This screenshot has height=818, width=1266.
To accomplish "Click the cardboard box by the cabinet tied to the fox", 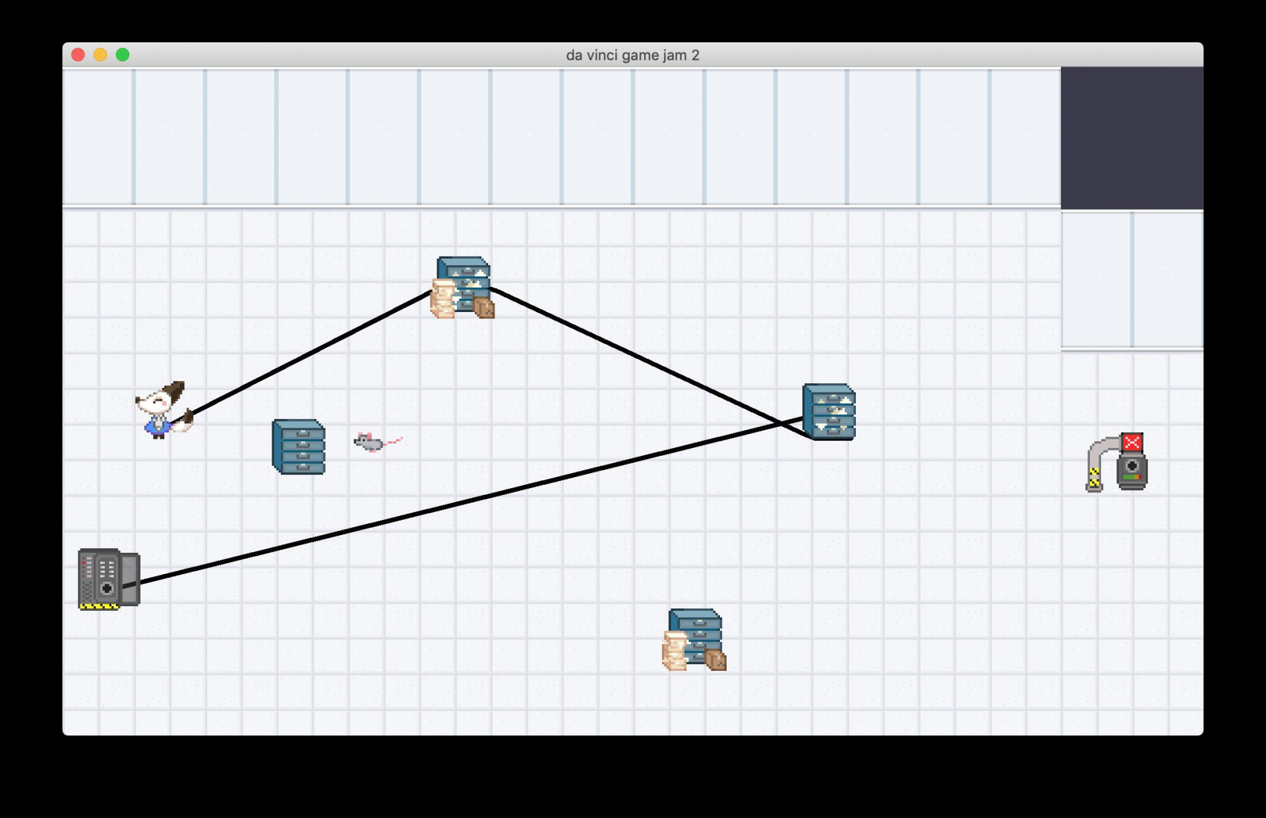I will point(485,308).
